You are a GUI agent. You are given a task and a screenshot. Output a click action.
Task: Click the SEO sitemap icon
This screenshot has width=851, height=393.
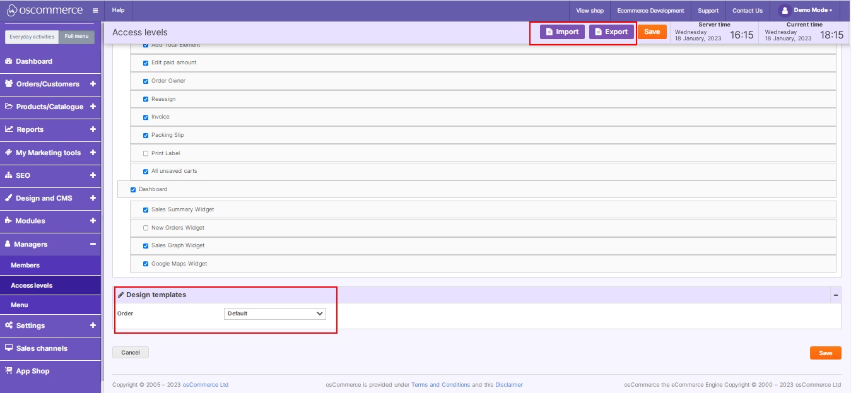click(9, 175)
